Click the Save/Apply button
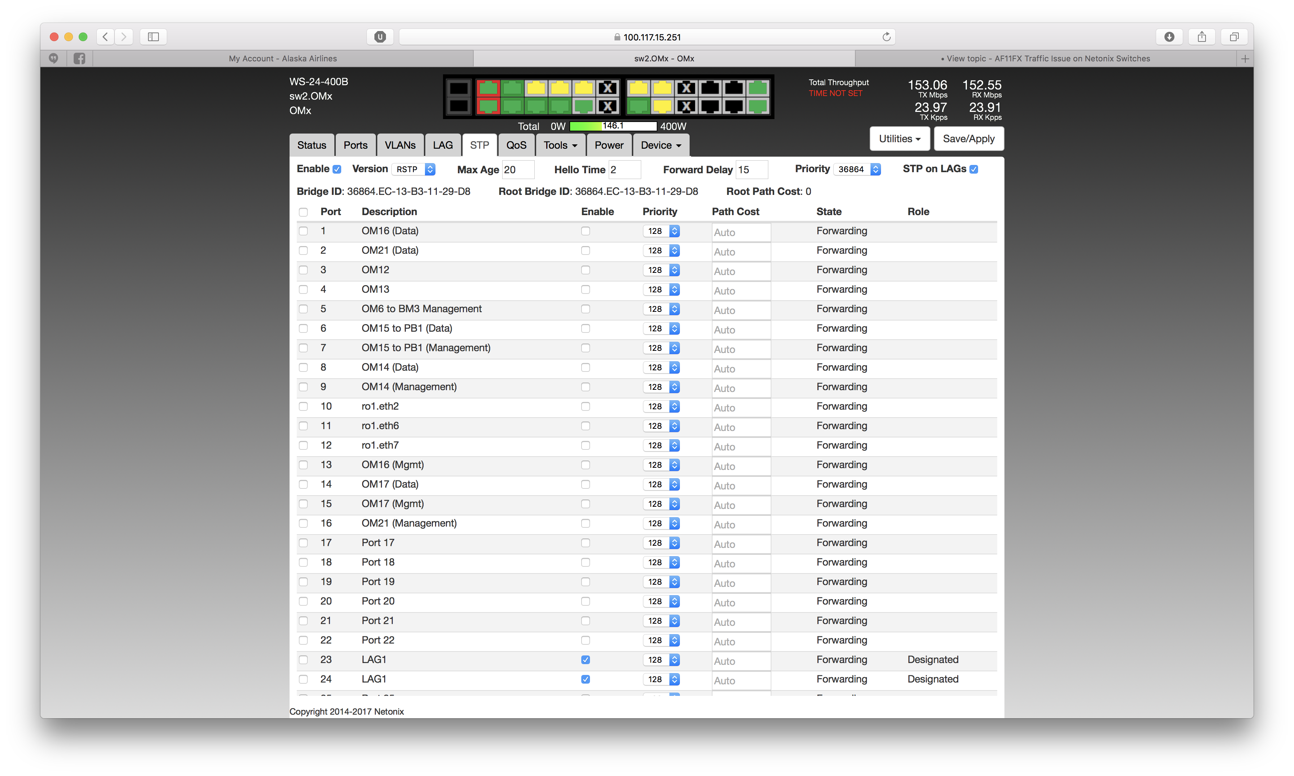Viewport: 1294px width, 776px height. 968,139
